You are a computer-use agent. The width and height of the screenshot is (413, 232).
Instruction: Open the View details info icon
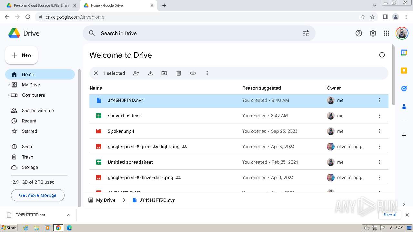382,55
